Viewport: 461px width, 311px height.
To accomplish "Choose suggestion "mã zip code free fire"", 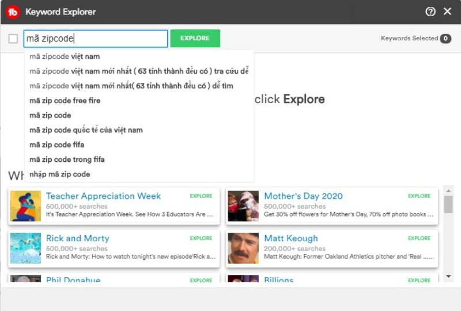I will [x=65, y=101].
